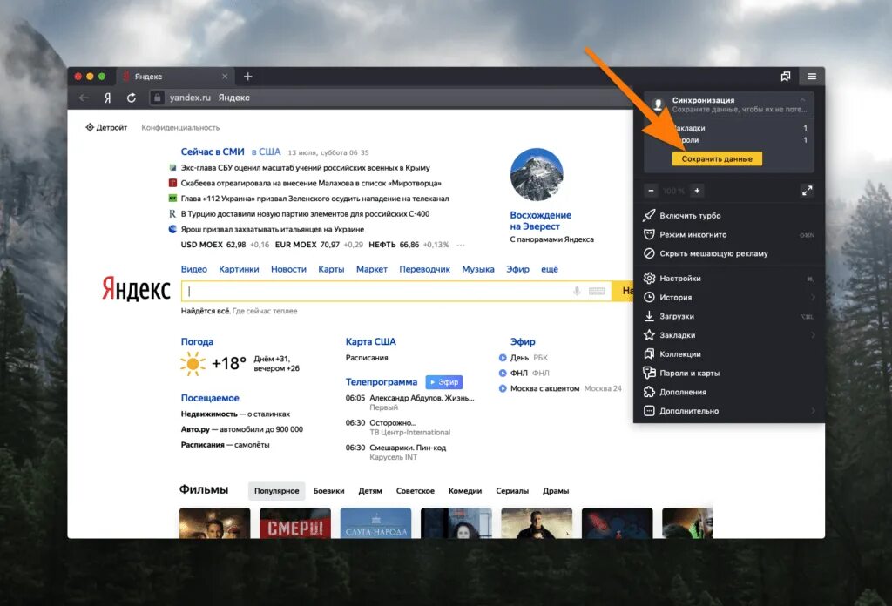Open Коллекции from the menu

tap(729, 354)
